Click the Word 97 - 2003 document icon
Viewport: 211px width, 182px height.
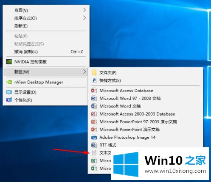(x=94, y=98)
